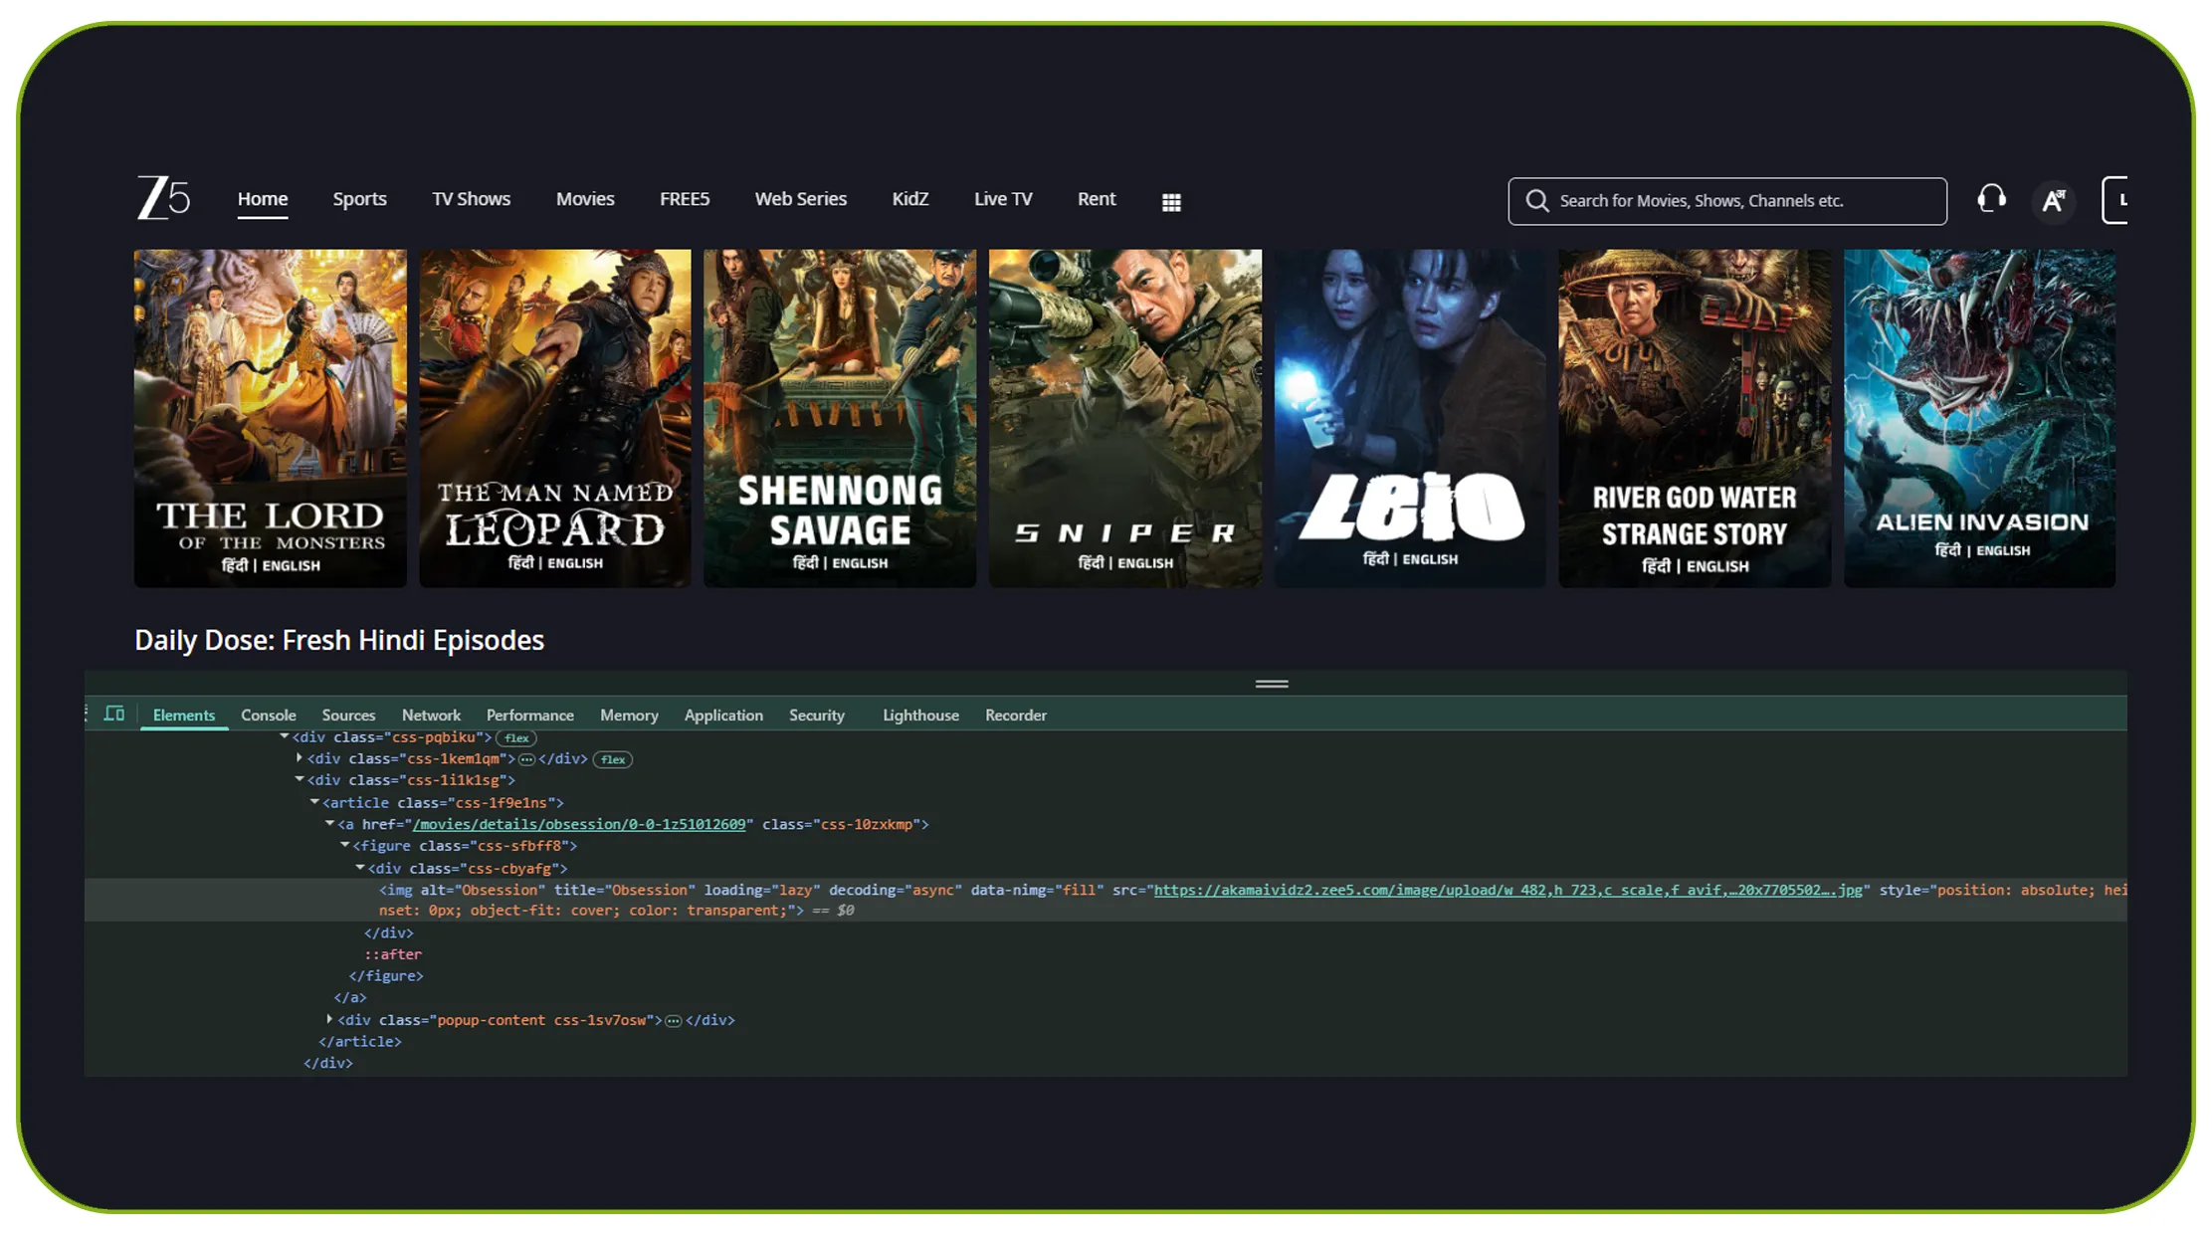Open the language selector A icon
This screenshot has height=1234, width=2212.
click(x=2053, y=201)
